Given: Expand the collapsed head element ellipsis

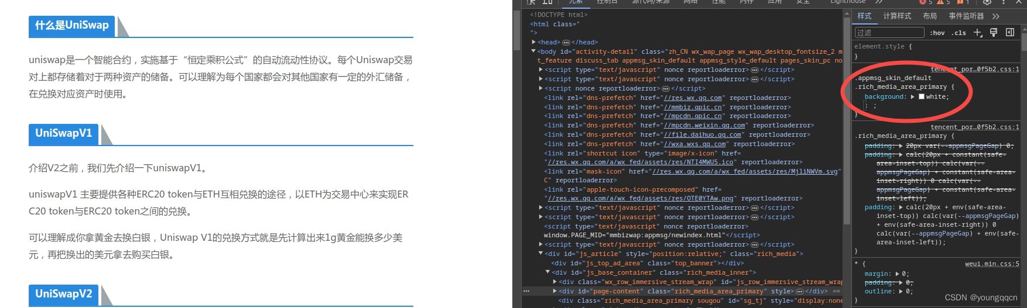Looking at the screenshot, I should coord(566,43).
